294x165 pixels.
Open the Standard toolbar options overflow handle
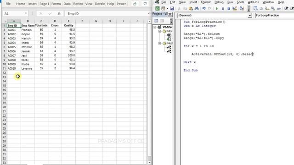coord(249,9)
